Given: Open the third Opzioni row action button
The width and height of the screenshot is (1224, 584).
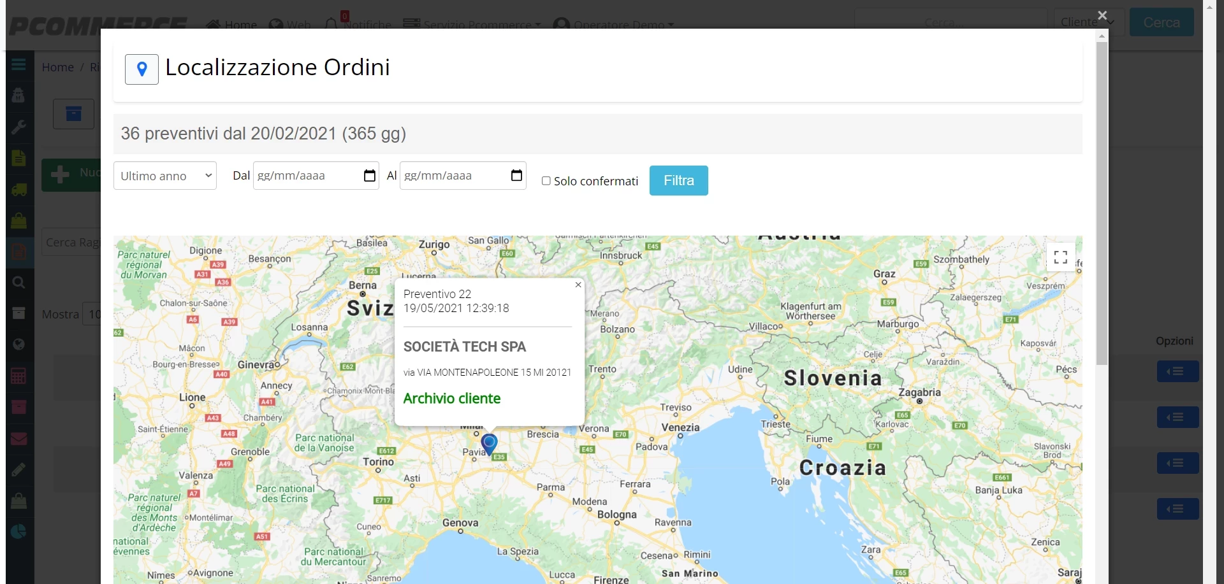Looking at the screenshot, I should [x=1178, y=463].
